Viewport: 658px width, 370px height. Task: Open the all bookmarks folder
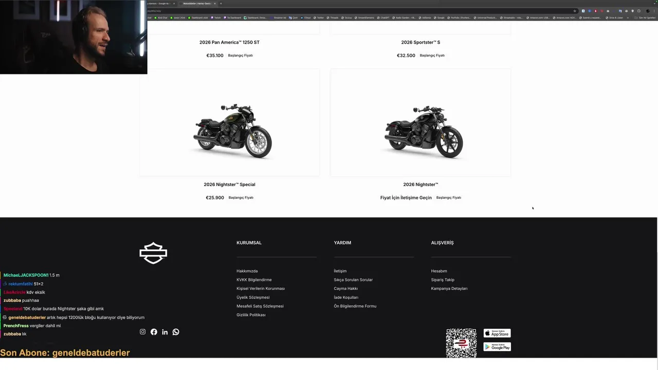[646, 17]
